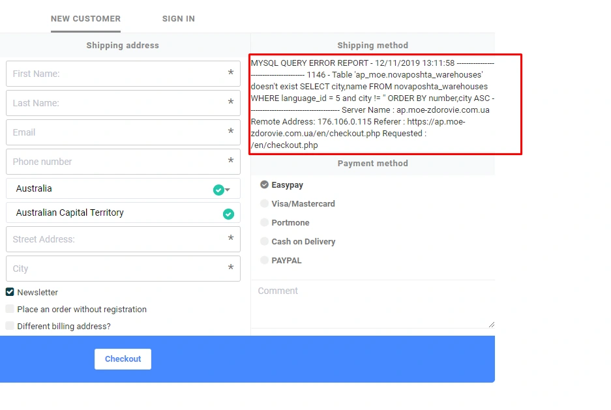Click inside the Comment text area
The height and width of the screenshot is (410, 611).
(372, 304)
